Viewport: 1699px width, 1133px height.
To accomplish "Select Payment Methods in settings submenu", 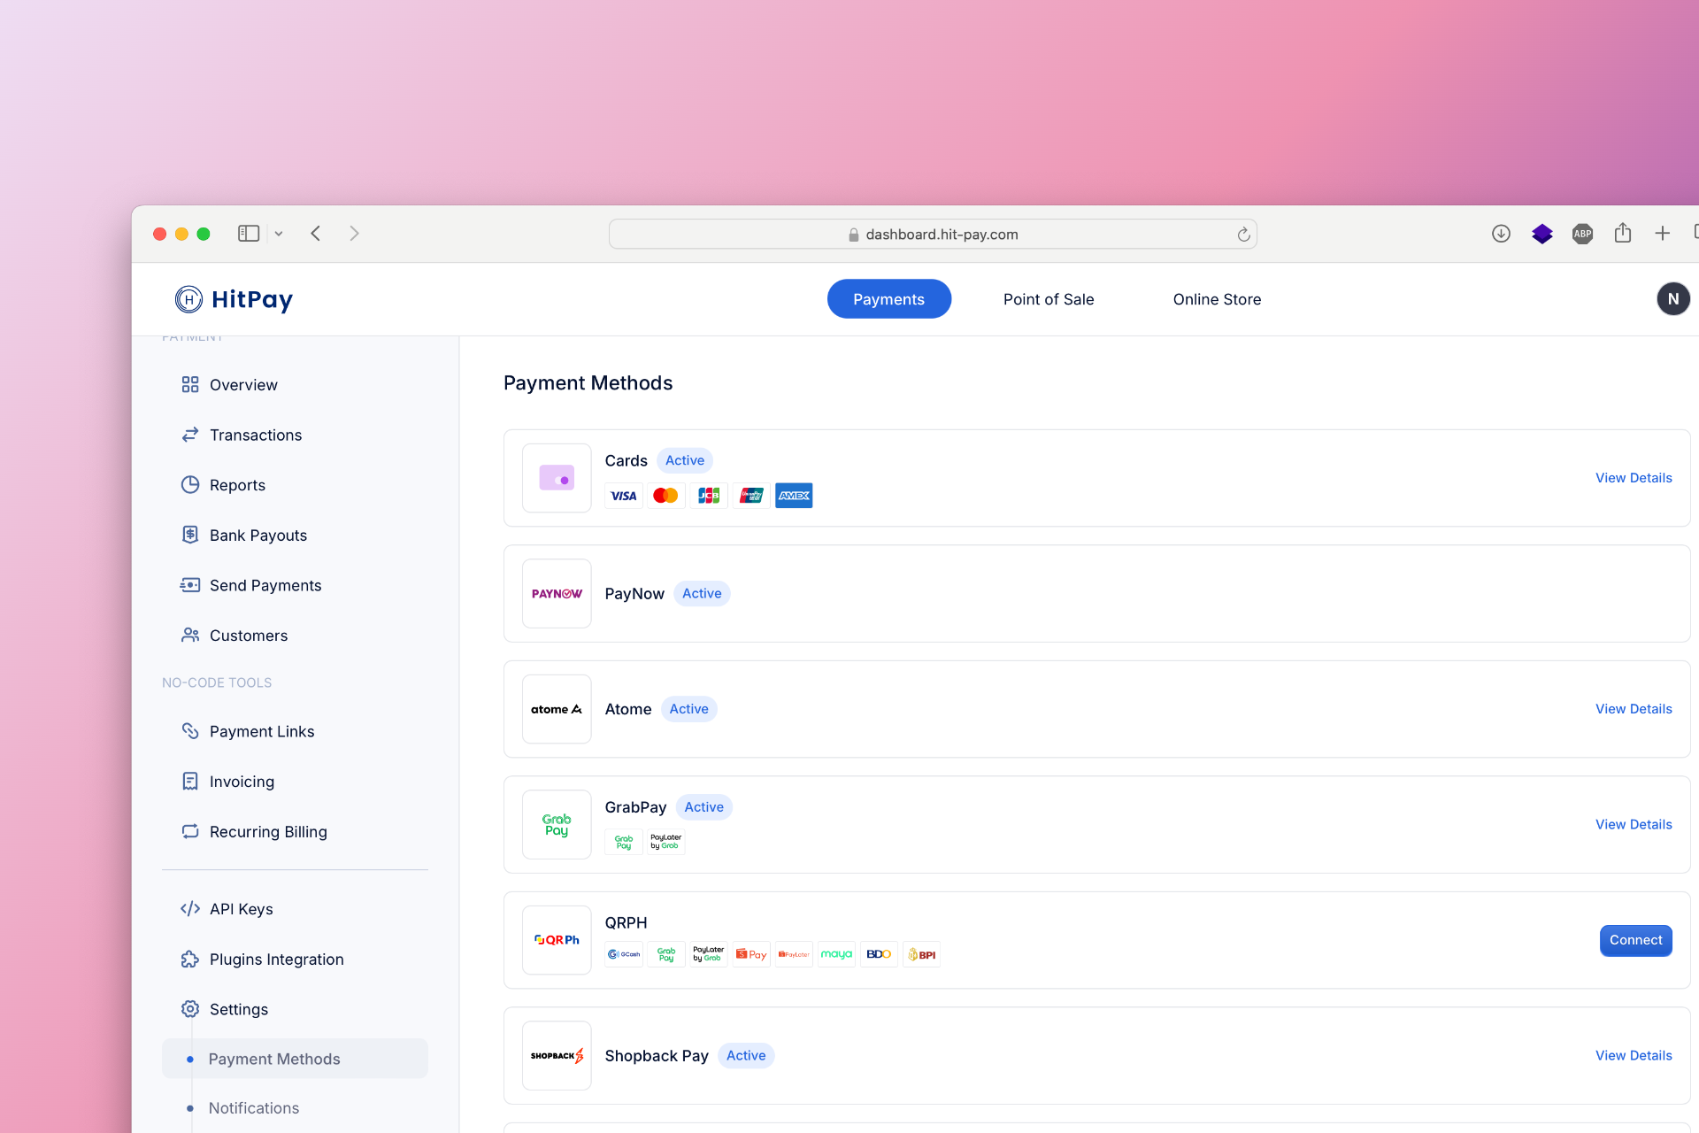I will 295,1059.
